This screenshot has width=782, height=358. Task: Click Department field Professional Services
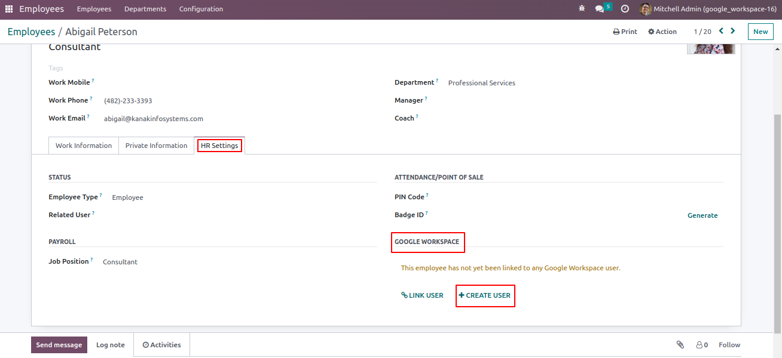point(481,83)
